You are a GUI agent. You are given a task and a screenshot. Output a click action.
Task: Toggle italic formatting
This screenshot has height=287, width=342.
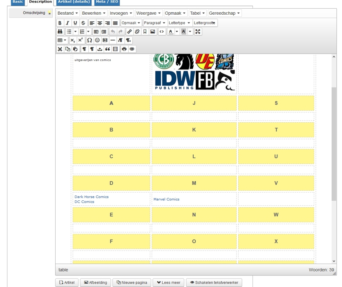(x=67, y=23)
